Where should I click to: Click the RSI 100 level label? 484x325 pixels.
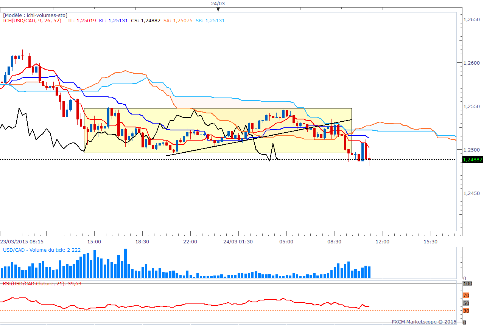click(x=468, y=283)
